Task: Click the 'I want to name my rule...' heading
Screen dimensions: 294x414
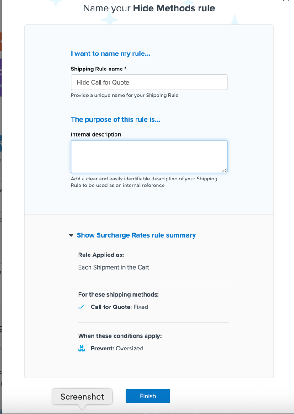Action: click(x=110, y=53)
